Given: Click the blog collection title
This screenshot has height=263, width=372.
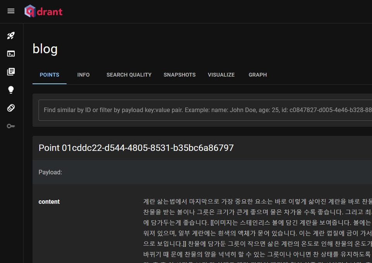Looking at the screenshot, I should point(45,49).
